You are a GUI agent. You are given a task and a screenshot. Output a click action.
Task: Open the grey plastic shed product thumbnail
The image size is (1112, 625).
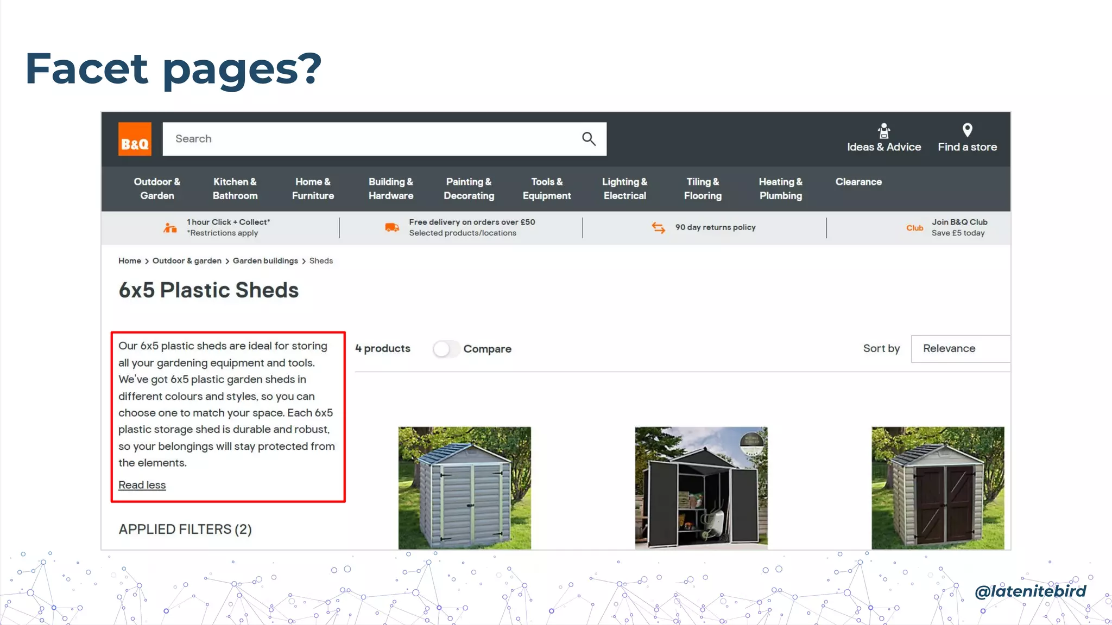pyautogui.click(x=464, y=488)
